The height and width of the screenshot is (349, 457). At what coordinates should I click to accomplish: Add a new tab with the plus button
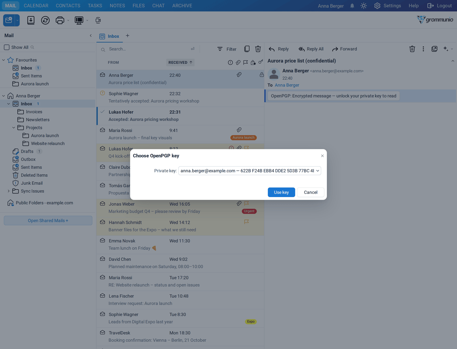pos(128,36)
